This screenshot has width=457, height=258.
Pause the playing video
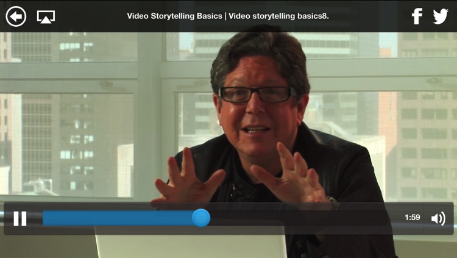point(20,218)
